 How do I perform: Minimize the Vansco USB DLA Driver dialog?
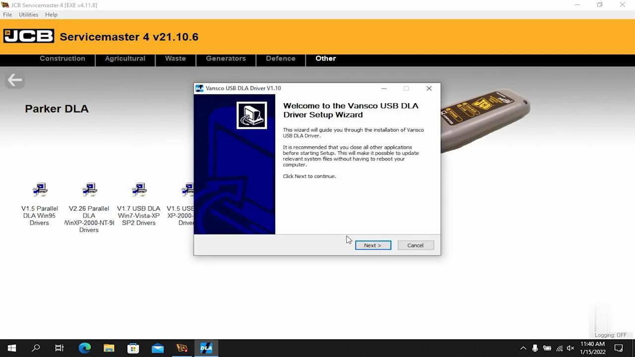(383, 88)
